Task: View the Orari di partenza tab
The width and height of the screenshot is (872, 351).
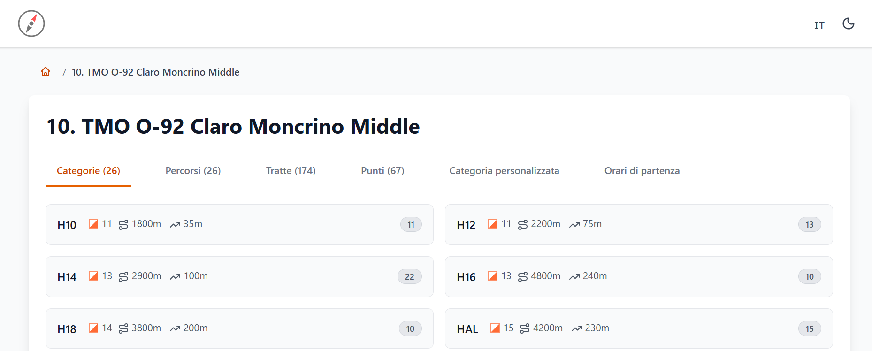Action: tap(642, 171)
